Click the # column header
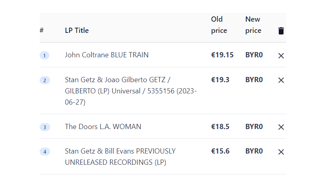 click(42, 30)
